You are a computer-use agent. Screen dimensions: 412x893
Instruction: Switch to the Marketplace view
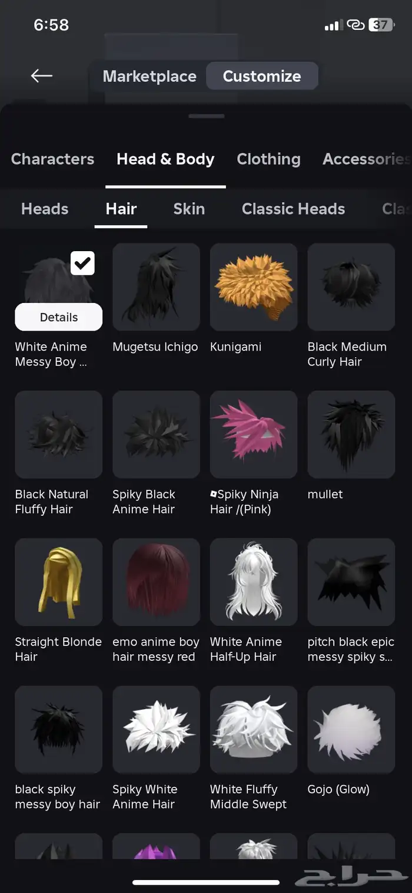click(x=149, y=76)
